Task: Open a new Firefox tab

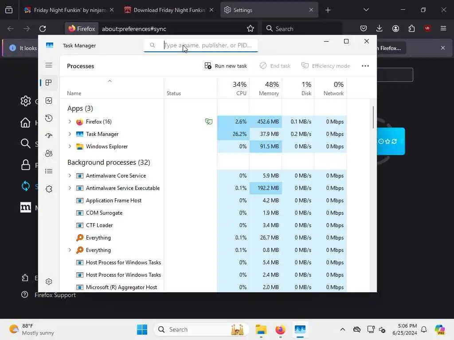Action: pyautogui.click(x=328, y=10)
